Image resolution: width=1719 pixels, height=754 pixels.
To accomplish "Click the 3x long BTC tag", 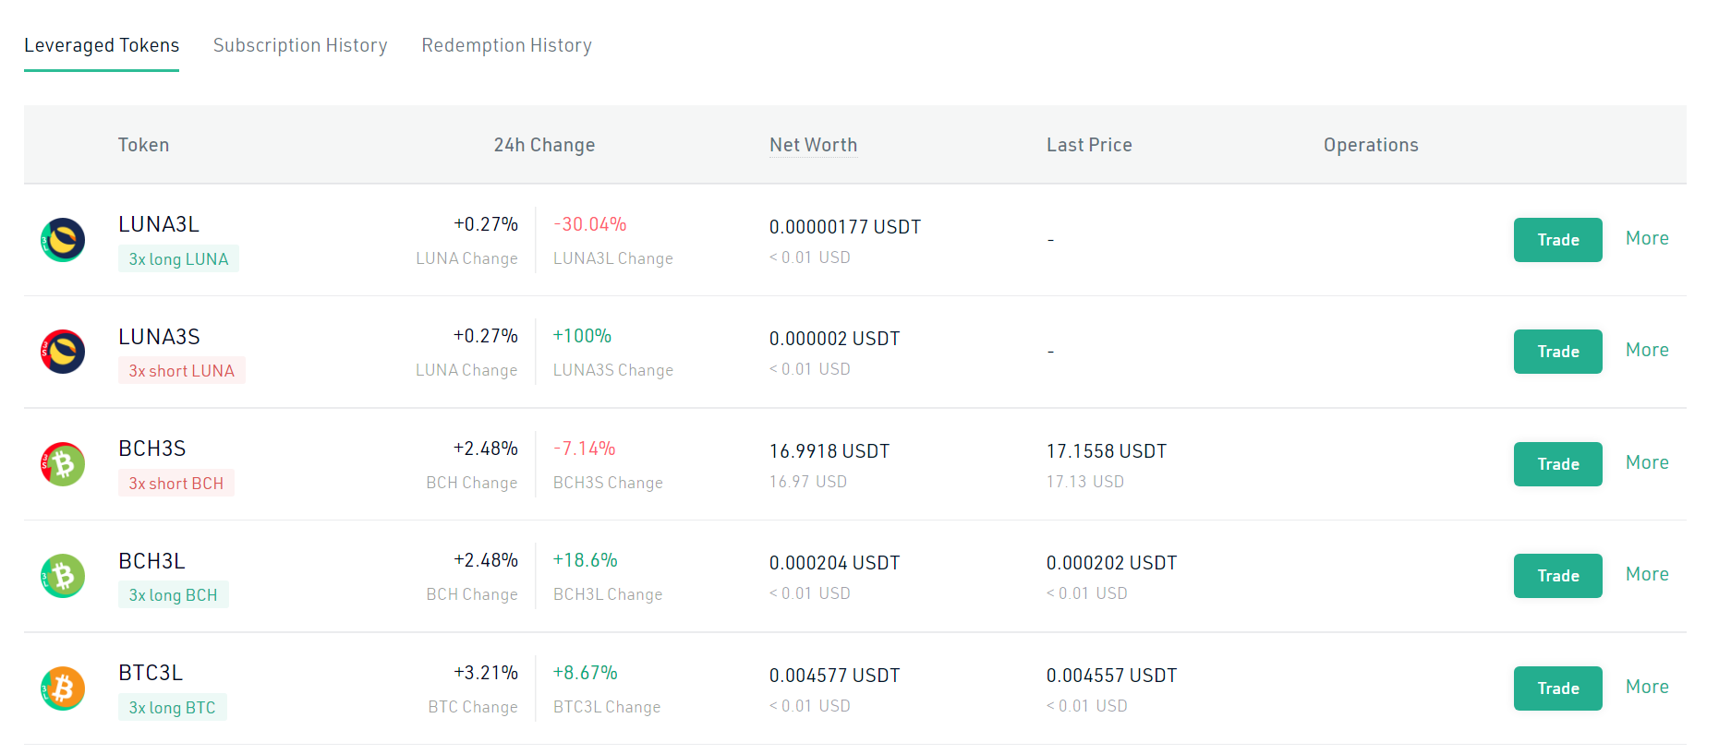I will pos(172,708).
